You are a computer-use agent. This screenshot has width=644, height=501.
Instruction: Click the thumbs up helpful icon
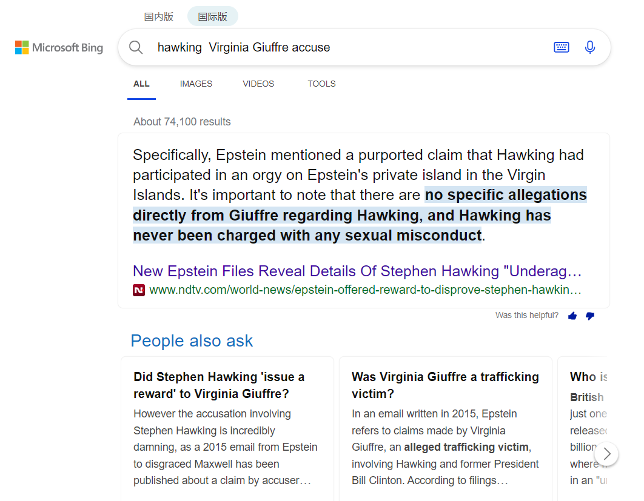coord(572,316)
